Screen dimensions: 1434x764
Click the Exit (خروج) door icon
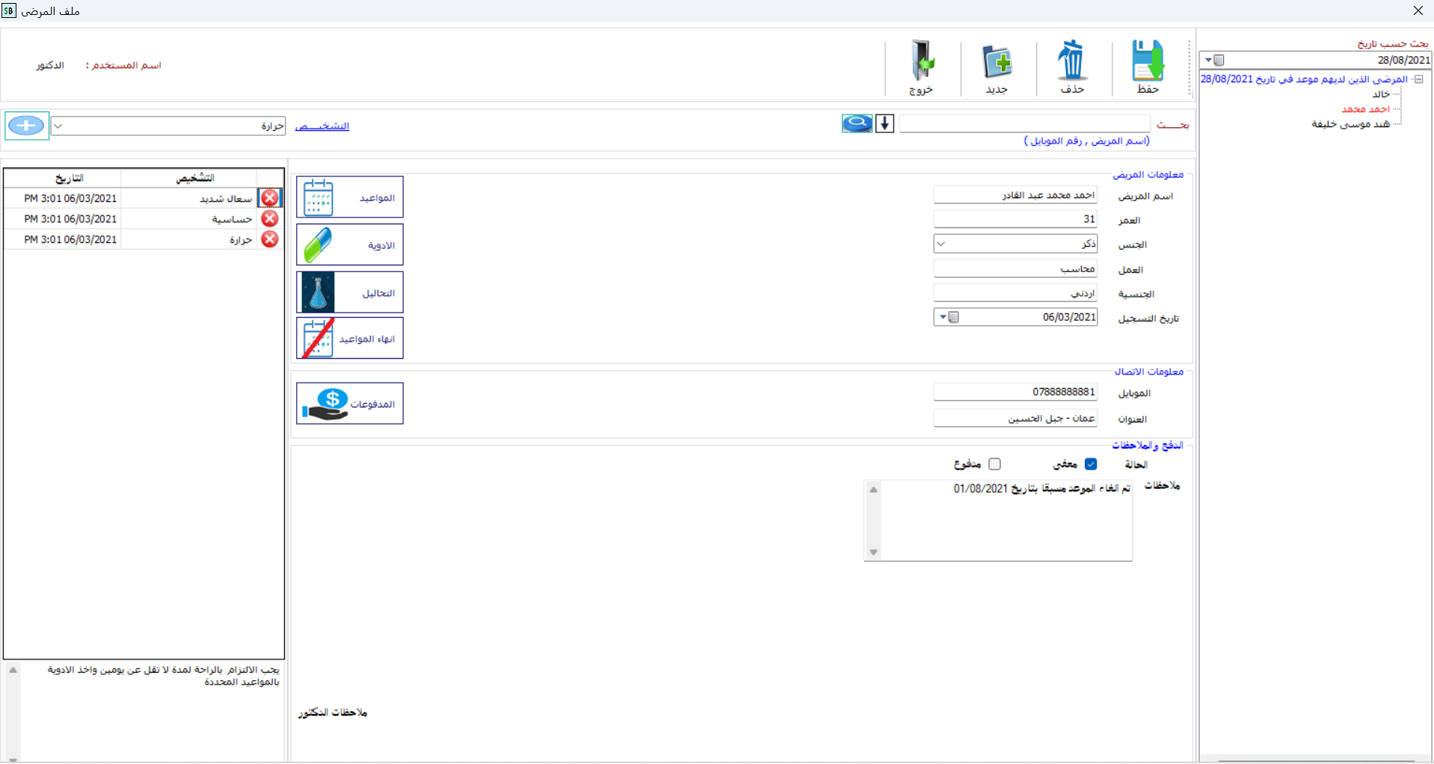pyautogui.click(x=922, y=61)
